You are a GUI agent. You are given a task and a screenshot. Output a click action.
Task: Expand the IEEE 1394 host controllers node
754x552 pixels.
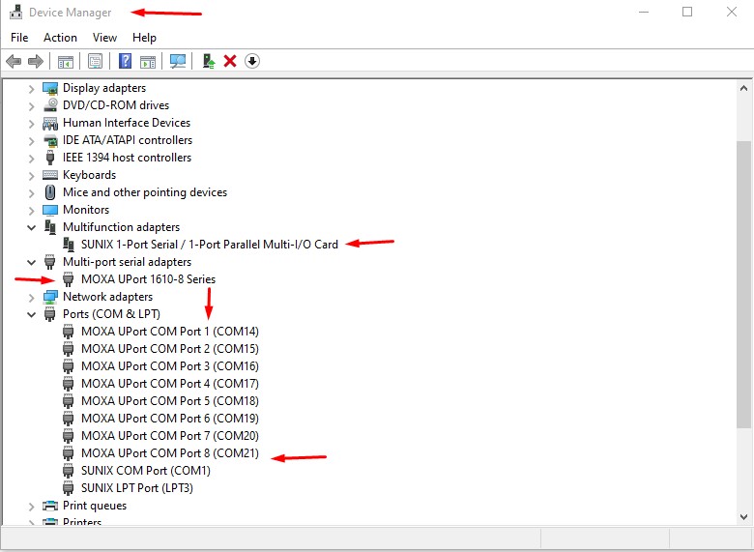31,159
